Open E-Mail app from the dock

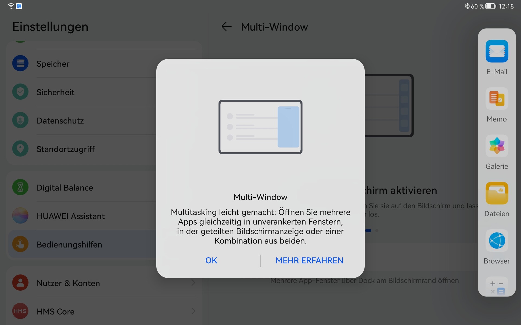click(497, 51)
